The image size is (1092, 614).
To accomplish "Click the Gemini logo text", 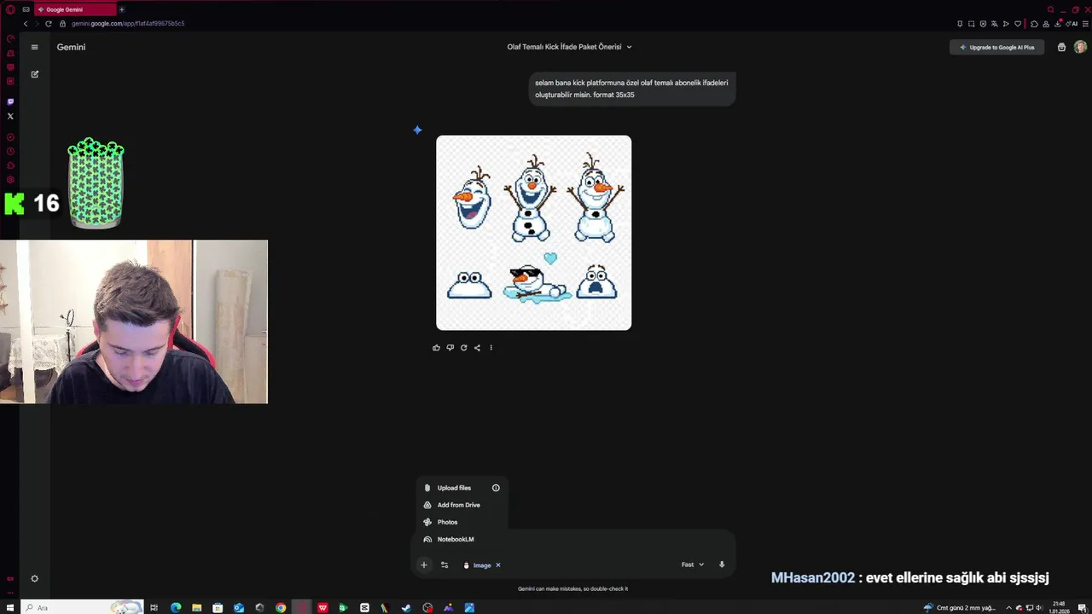I will pyautogui.click(x=71, y=47).
